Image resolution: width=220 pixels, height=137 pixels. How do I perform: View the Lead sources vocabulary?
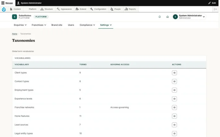coord(174,125)
